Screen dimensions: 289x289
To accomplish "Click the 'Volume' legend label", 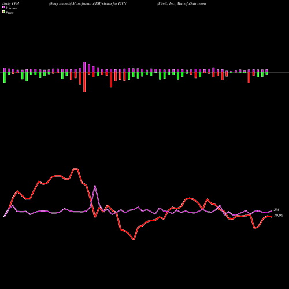I will tap(11, 8).
